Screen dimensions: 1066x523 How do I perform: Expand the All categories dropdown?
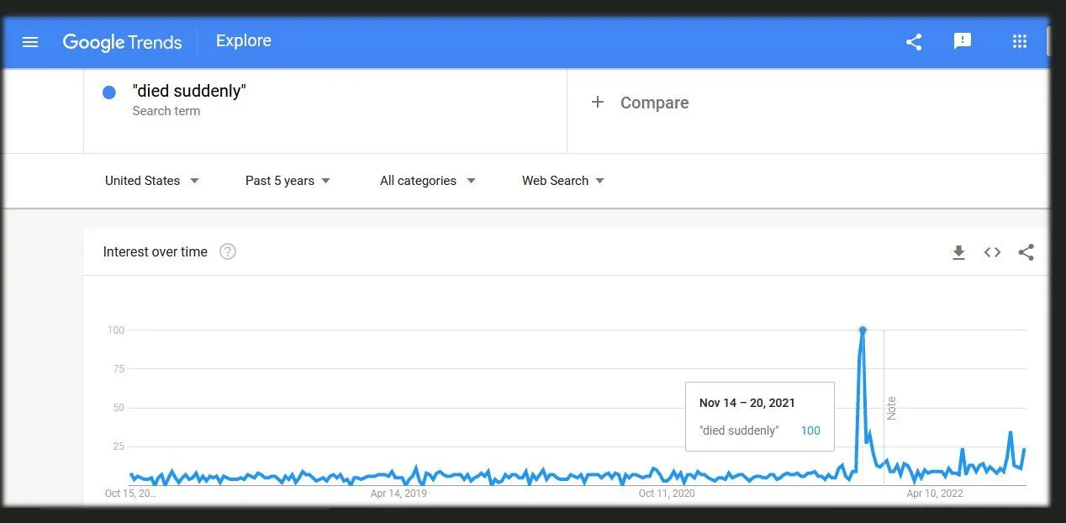coord(427,181)
